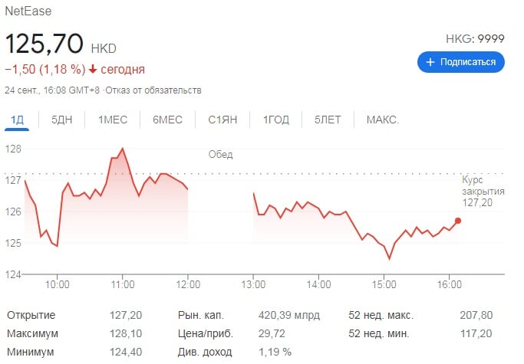Click the chart peak near 11:00
The image size is (524, 364).
click(x=123, y=148)
